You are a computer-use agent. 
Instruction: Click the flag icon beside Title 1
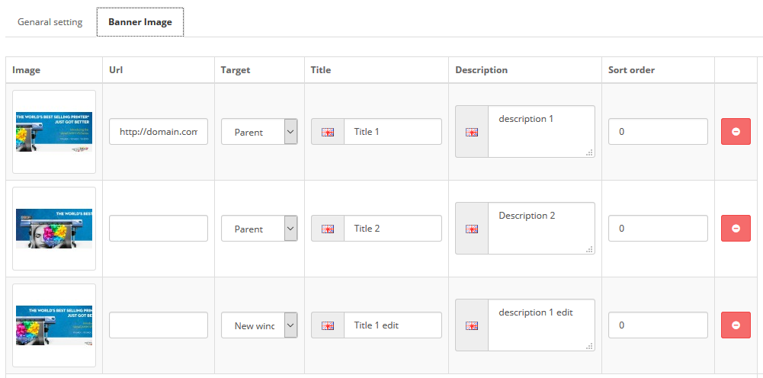click(x=328, y=132)
